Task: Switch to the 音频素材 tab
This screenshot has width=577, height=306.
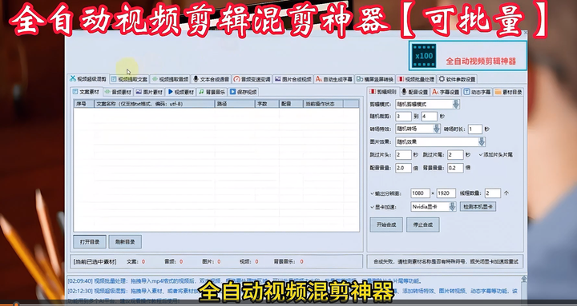Action: tap(117, 92)
